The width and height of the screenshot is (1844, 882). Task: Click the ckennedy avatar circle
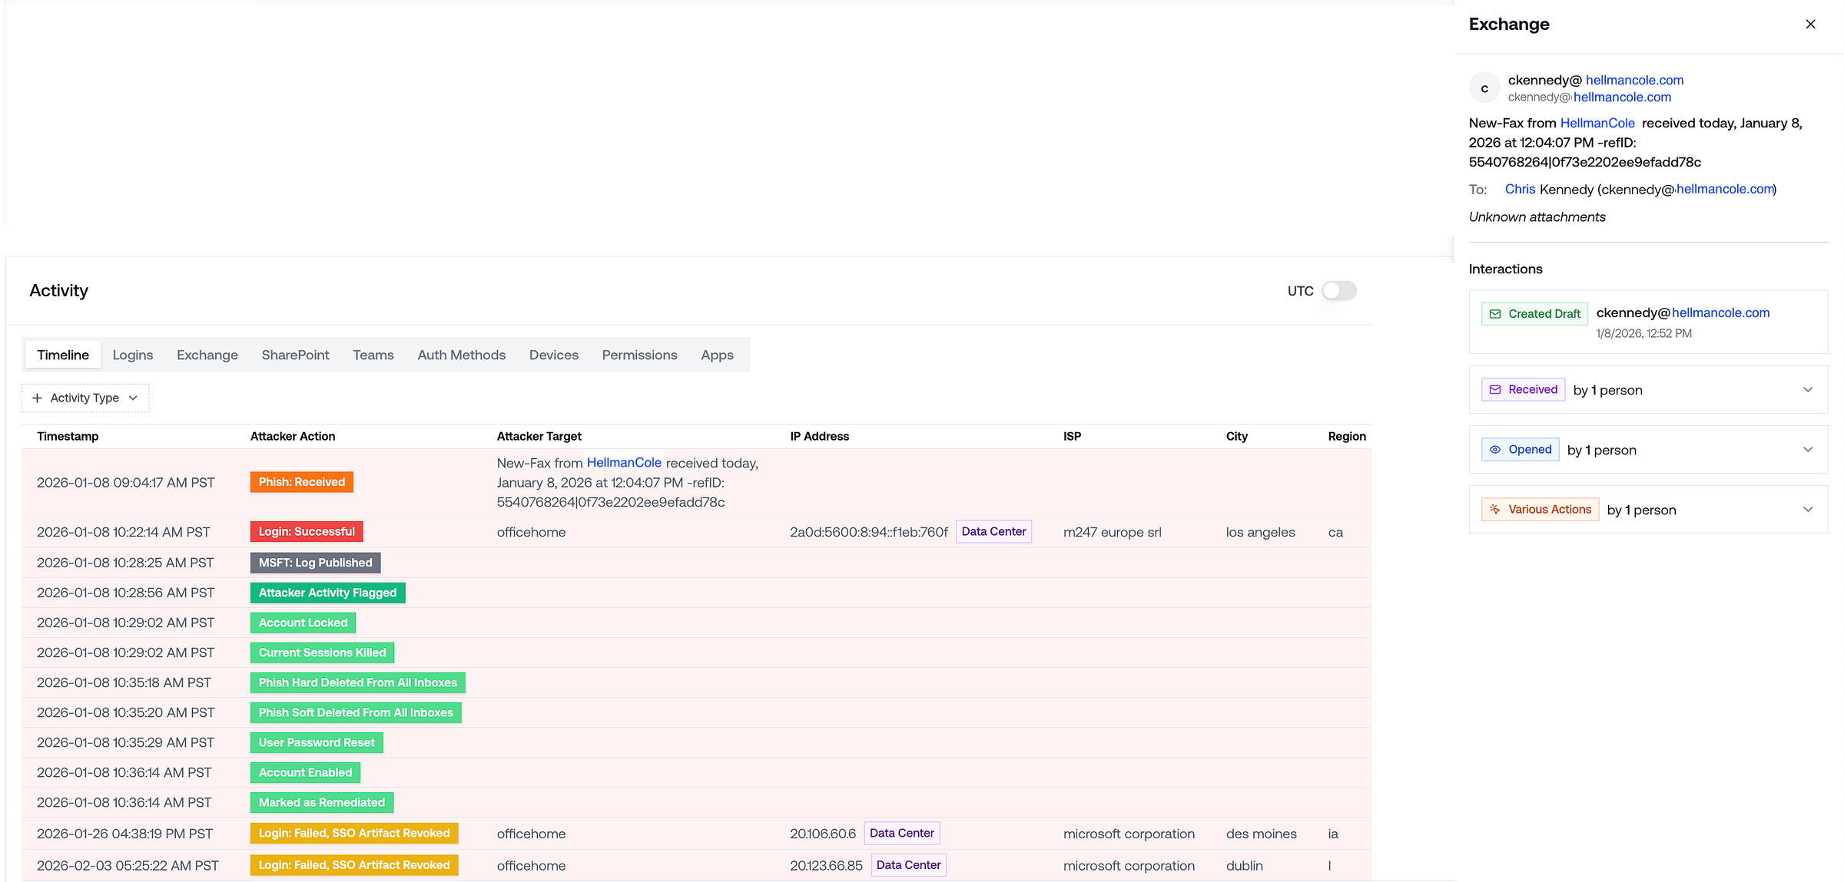click(1484, 88)
